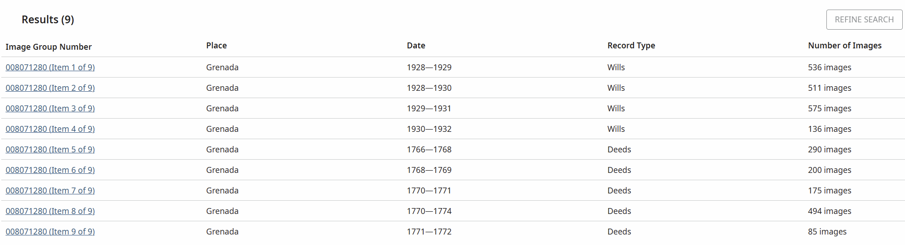Open image group Item 9 of 9
Image resolution: width=905 pixels, height=245 pixels.
(50, 232)
